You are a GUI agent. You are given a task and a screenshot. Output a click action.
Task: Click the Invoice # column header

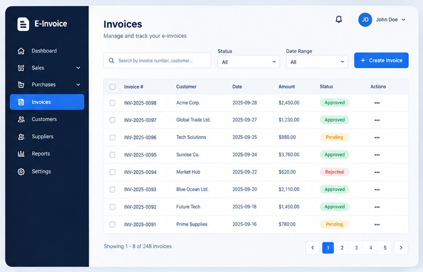134,87
